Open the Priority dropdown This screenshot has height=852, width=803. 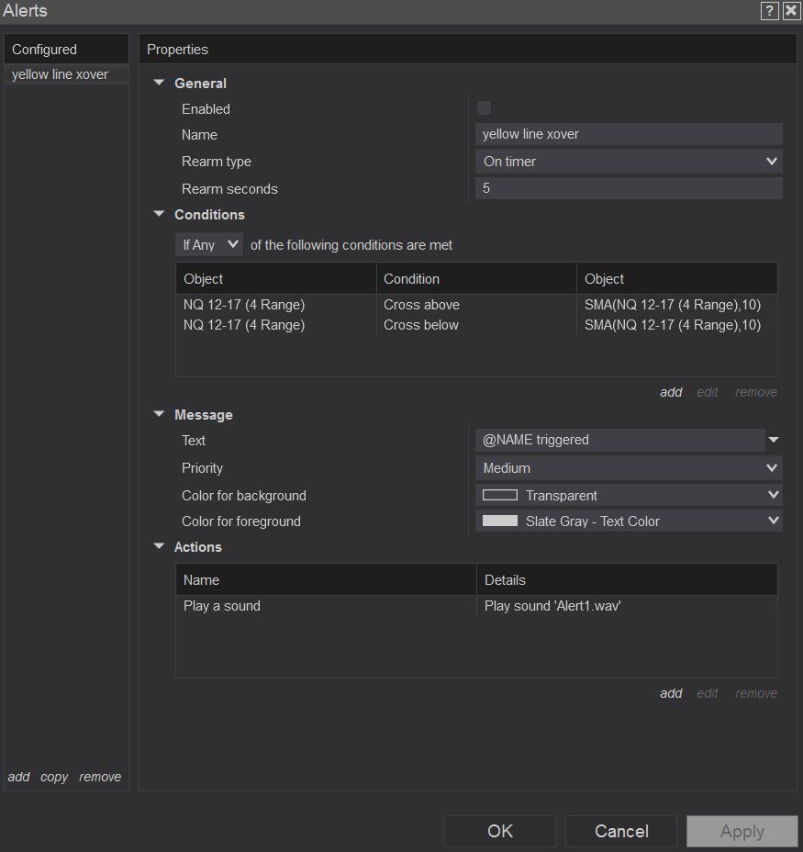pos(629,468)
